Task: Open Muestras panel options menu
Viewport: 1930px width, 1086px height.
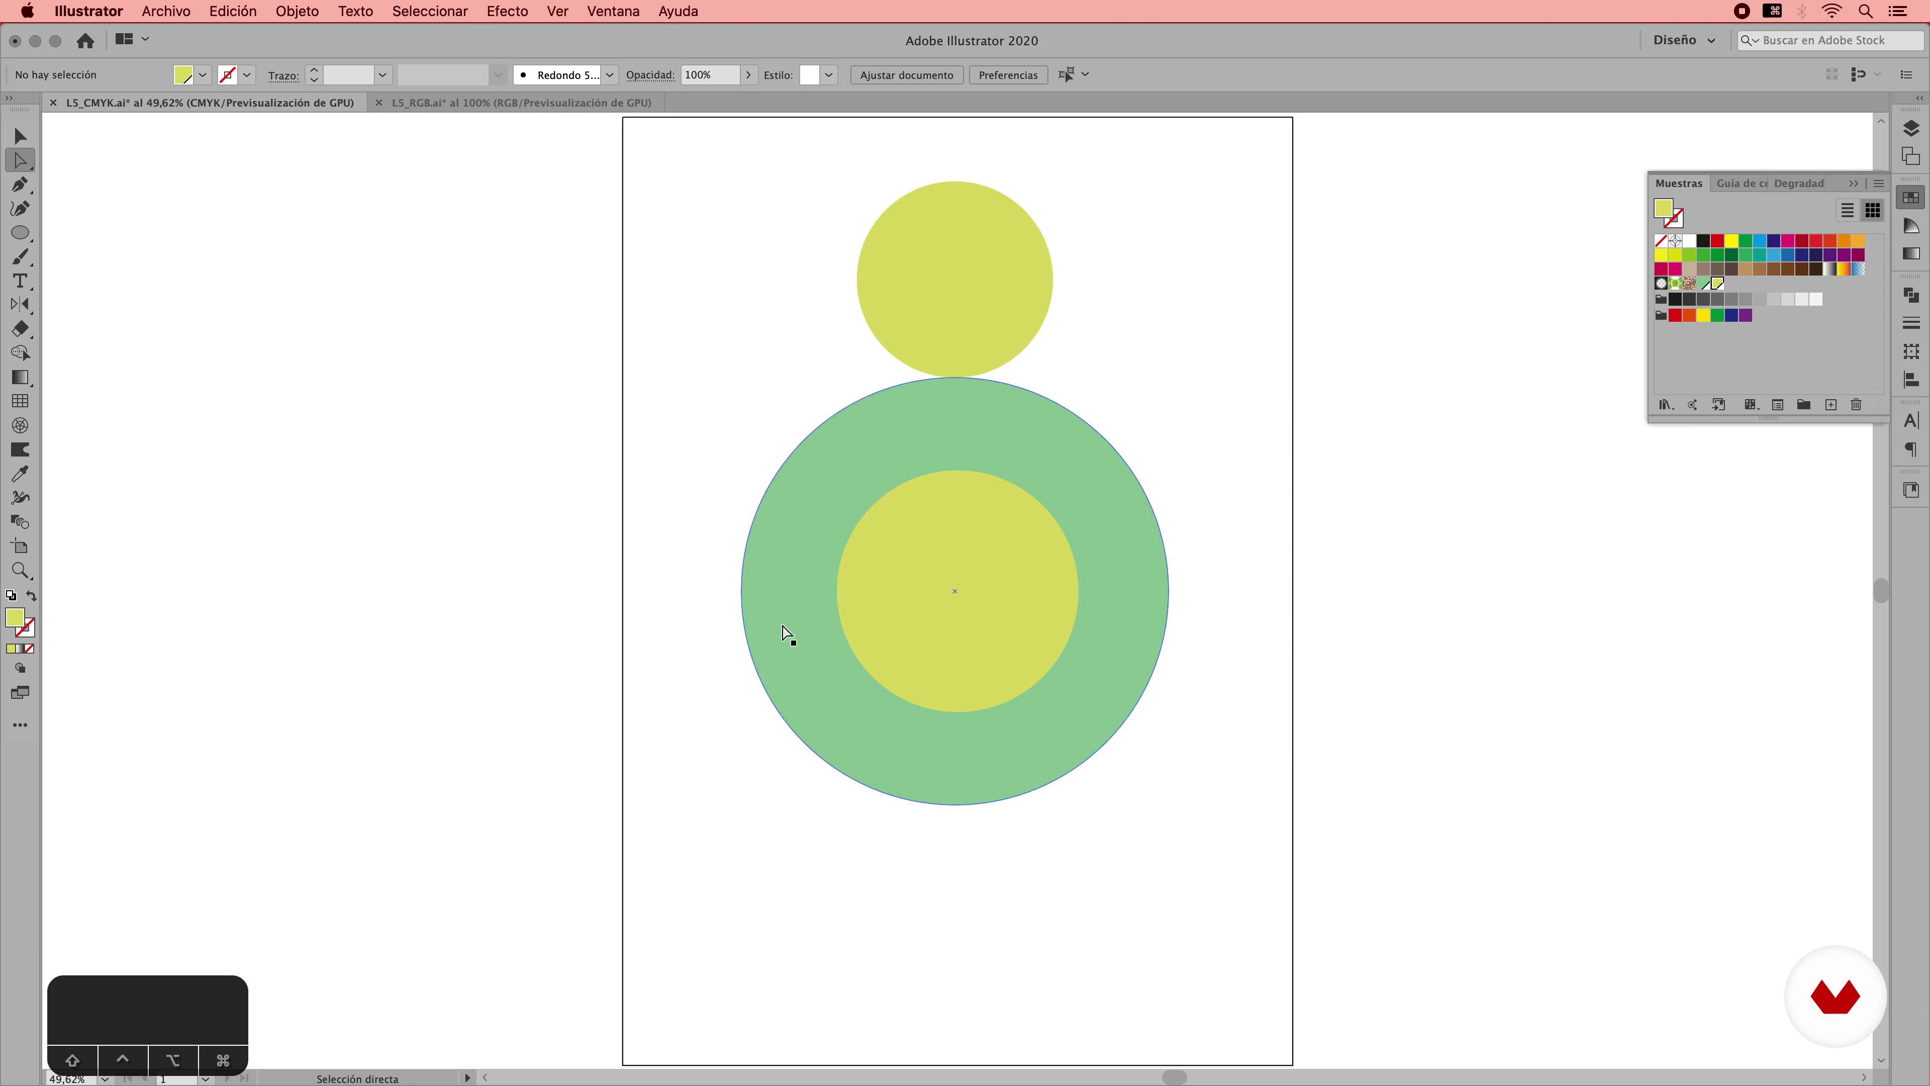Action: click(x=1878, y=184)
